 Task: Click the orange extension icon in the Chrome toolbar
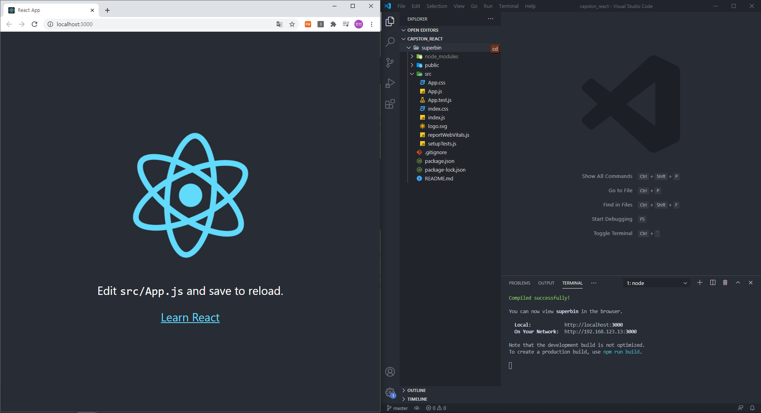coord(308,24)
